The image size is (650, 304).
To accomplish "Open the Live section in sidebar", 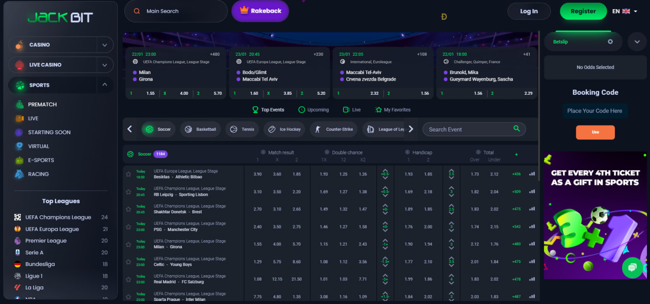I will pyautogui.click(x=34, y=118).
